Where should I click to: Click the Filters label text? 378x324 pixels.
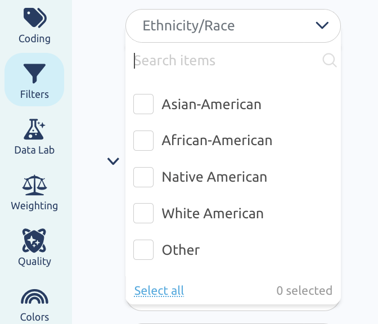[34, 94]
